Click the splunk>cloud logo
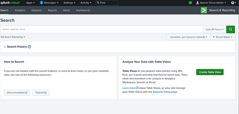The height and width of the screenshot is (114, 239). [x=10, y=3]
